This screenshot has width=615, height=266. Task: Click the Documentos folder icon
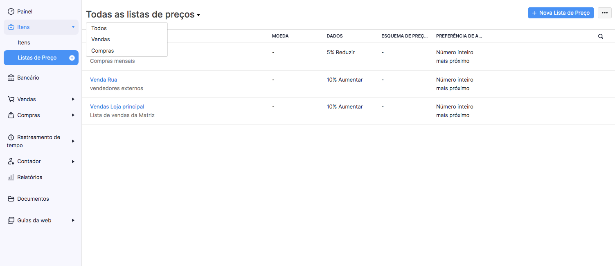(11, 199)
